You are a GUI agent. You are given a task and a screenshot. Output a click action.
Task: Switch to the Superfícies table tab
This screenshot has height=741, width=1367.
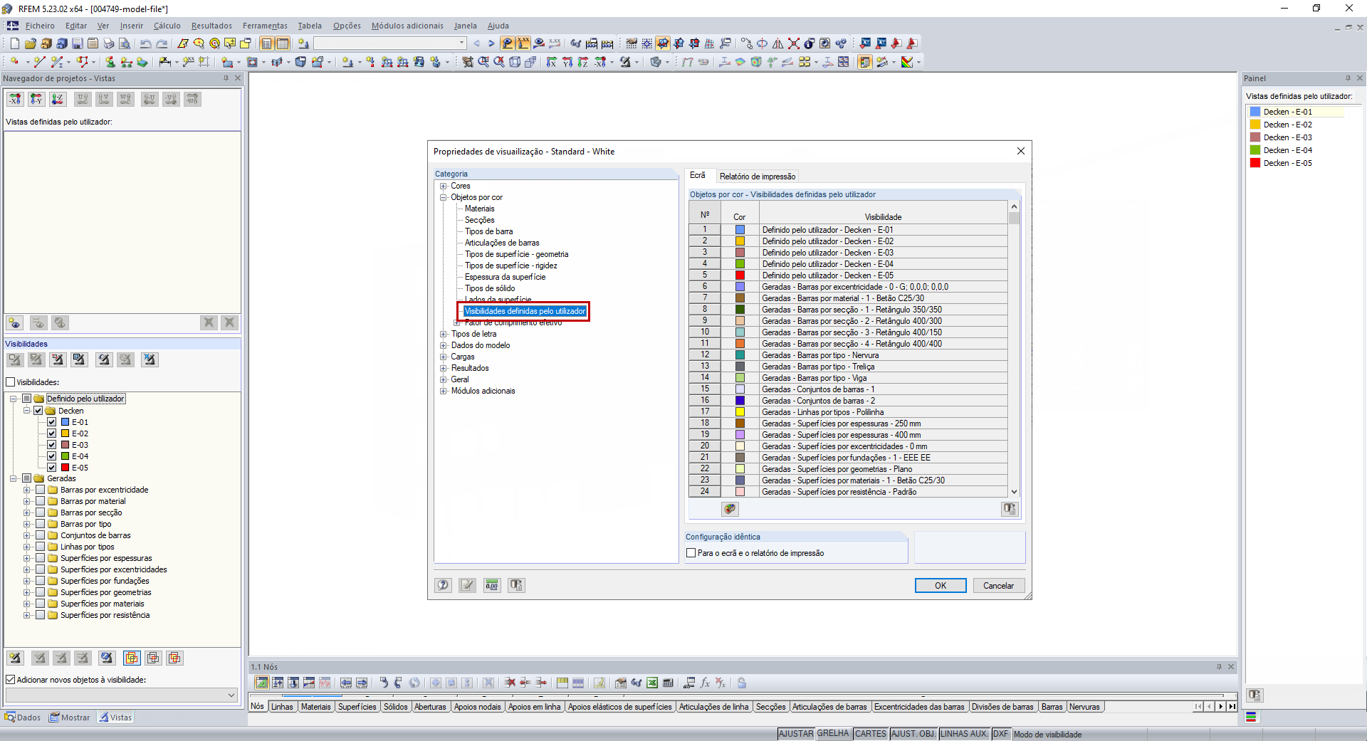point(357,707)
